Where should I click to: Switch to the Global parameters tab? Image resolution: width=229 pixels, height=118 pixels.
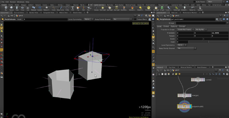coord(166,27)
